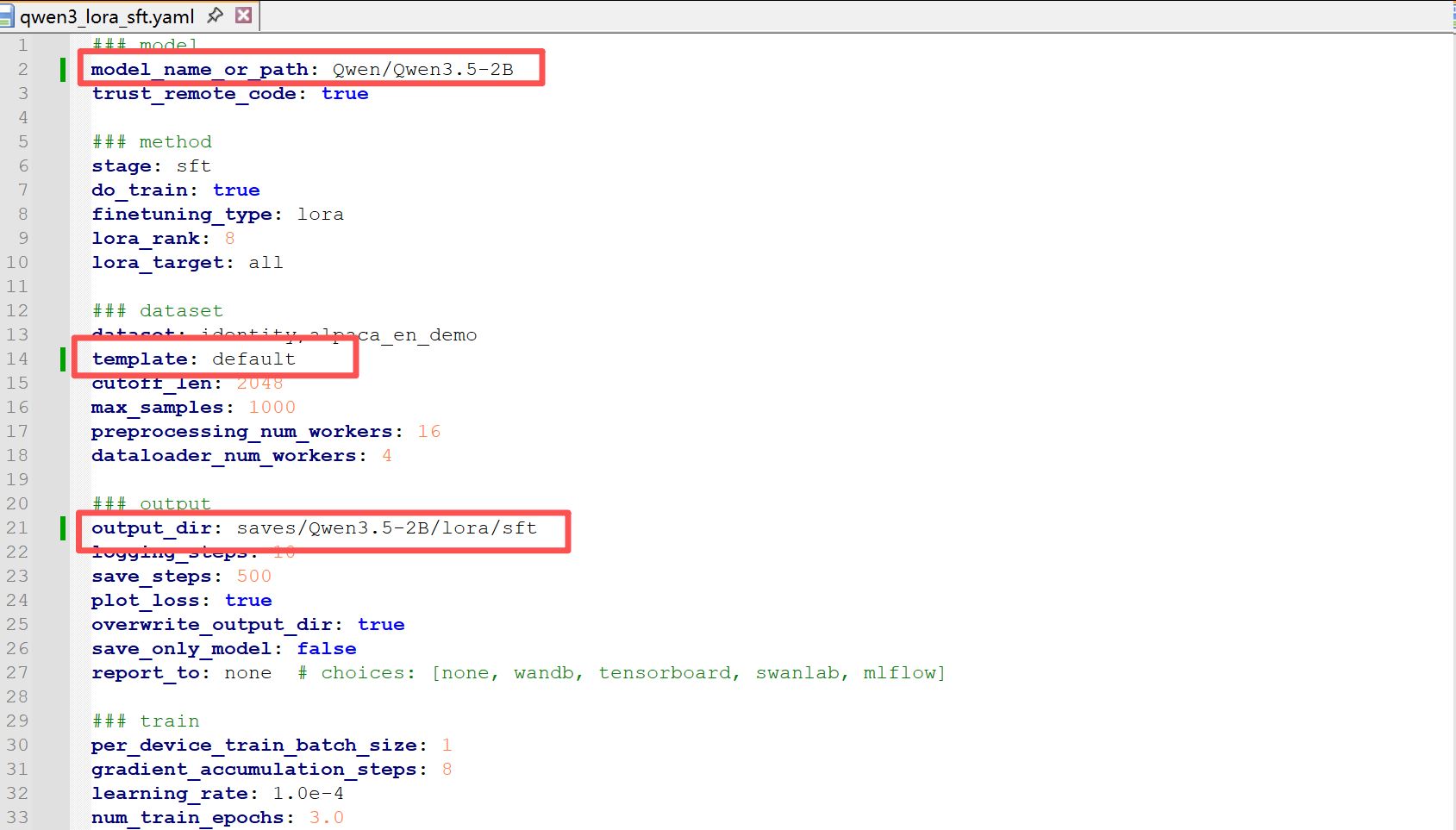The width and height of the screenshot is (1456, 830).
Task: Click trust_remote_code key
Action: pos(194,94)
